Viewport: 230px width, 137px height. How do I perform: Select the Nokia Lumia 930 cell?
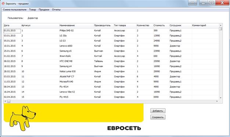click(x=76, y=71)
